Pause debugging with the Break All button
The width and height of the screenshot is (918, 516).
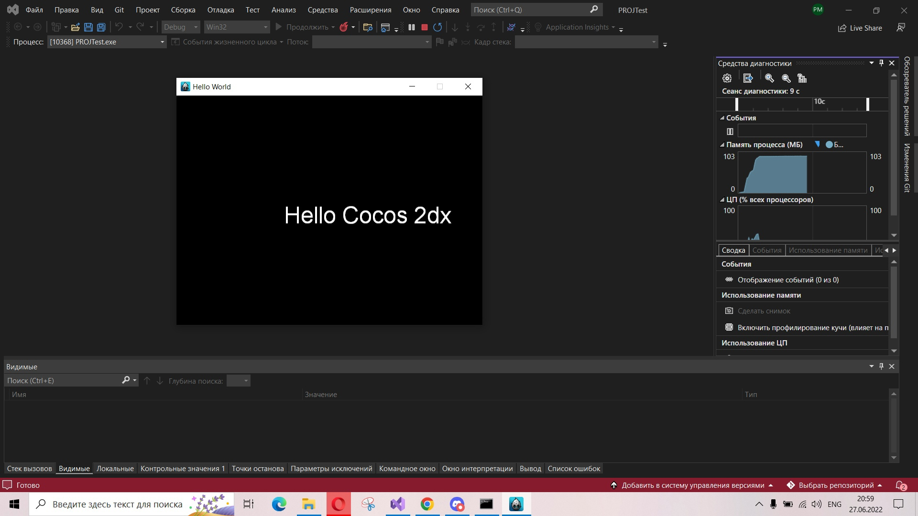coord(412,27)
